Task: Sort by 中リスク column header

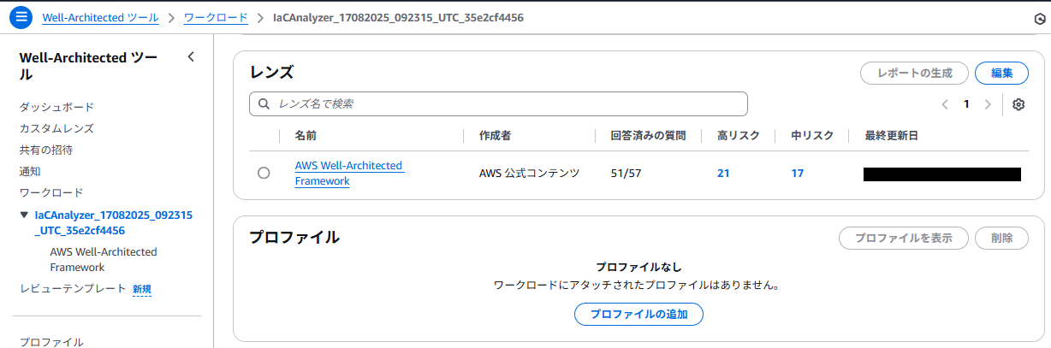Action: (812, 135)
